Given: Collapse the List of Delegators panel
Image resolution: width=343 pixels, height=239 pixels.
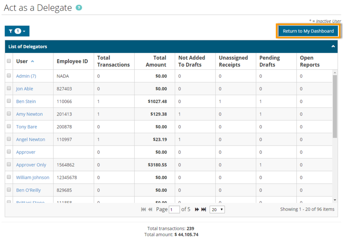Looking at the screenshot, I should point(333,46).
